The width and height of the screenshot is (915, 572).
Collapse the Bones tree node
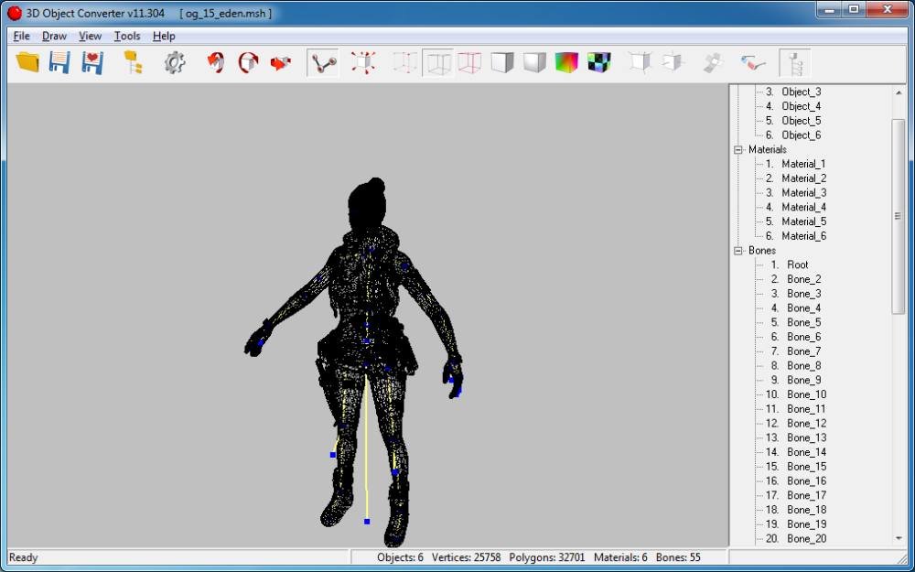point(738,250)
